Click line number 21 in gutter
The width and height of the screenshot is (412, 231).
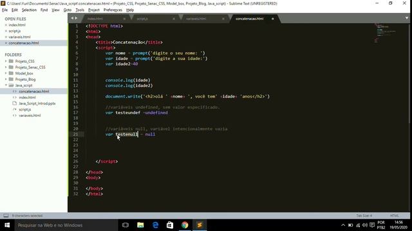[76, 134]
